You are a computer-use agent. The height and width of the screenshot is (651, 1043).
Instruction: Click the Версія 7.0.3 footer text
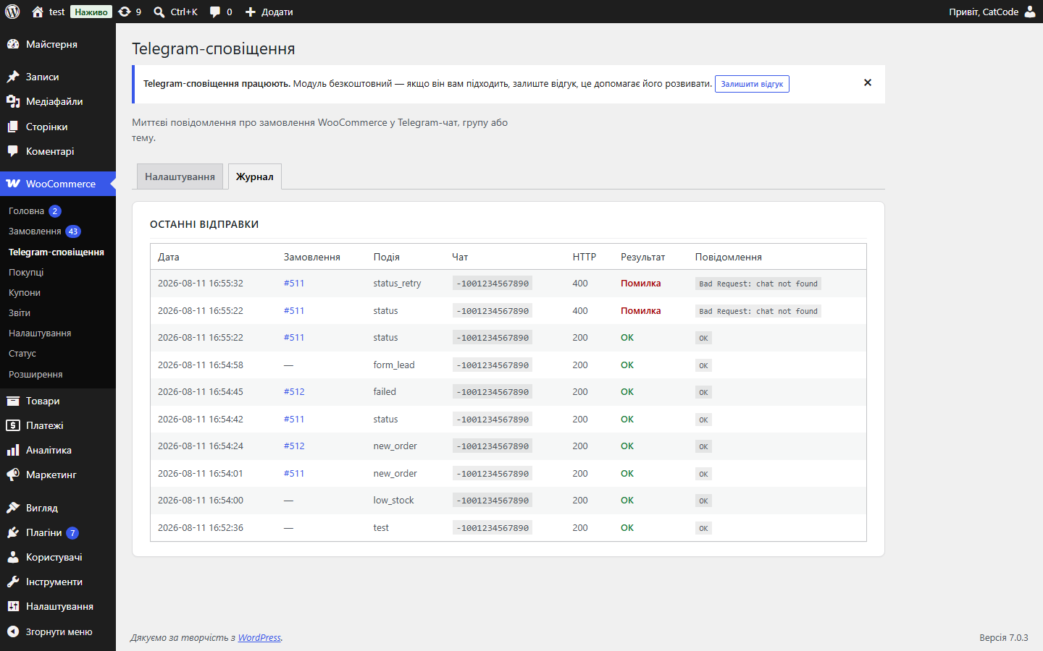(x=1004, y=637)
